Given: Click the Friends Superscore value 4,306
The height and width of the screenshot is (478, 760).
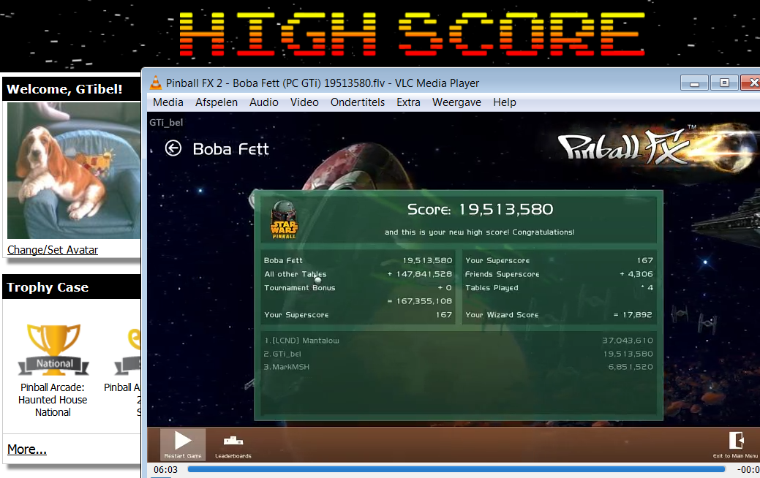Looking at the screenshot, I should (x=636, y=274).
